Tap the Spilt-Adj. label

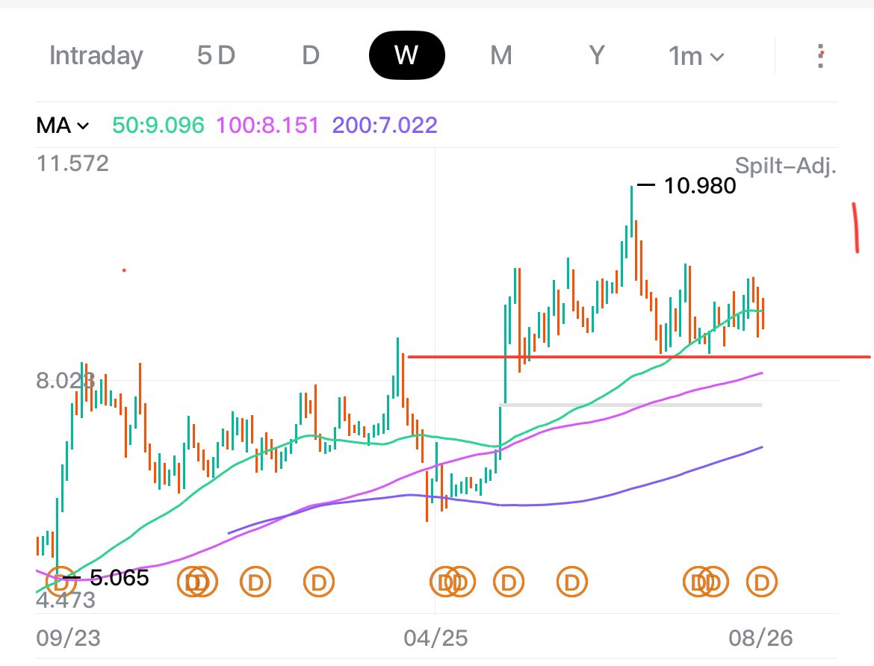pos(785,166)
